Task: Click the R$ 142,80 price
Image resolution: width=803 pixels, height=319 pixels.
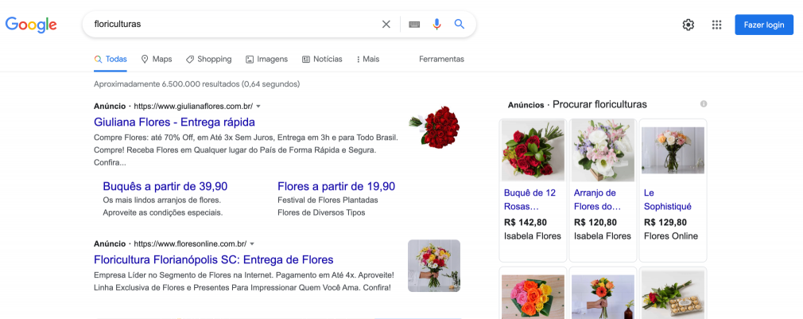Action: pos(526,222)
